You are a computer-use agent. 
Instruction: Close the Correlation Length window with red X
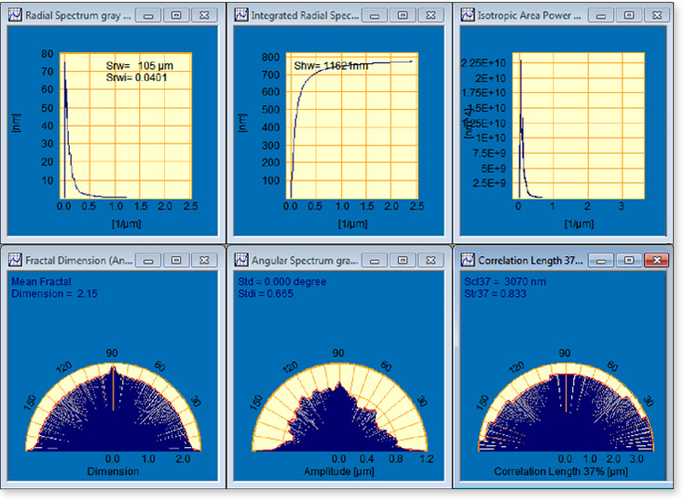point(657,260)
